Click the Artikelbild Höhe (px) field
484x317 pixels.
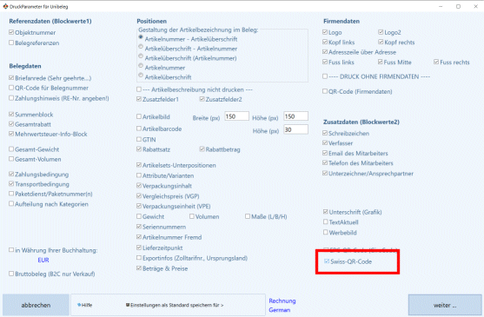tap(295, 116)
